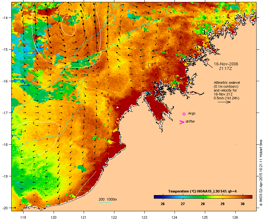Click the '123' longitude axis label

(x=144, y=217)
